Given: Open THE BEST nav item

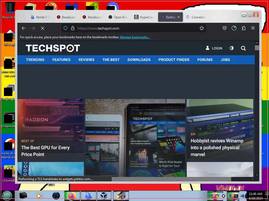Looking at the screenshot, I should (111, 60).
